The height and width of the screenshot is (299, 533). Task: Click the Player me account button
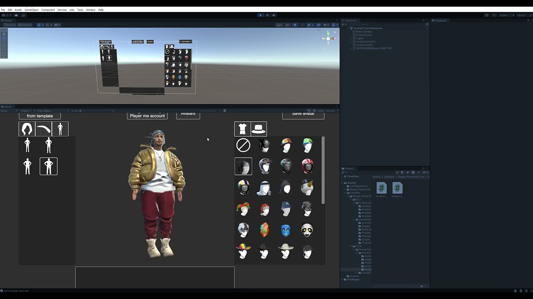click(x=147, y=115)
